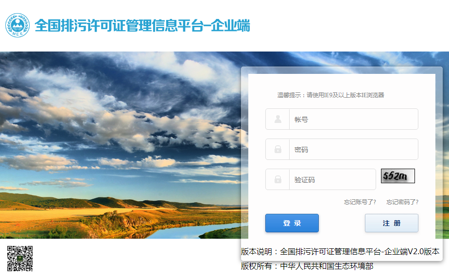Screen dimensions: 449x278
Task: Click the user silhouette icon beside 帐号
Action: [278, 119]
